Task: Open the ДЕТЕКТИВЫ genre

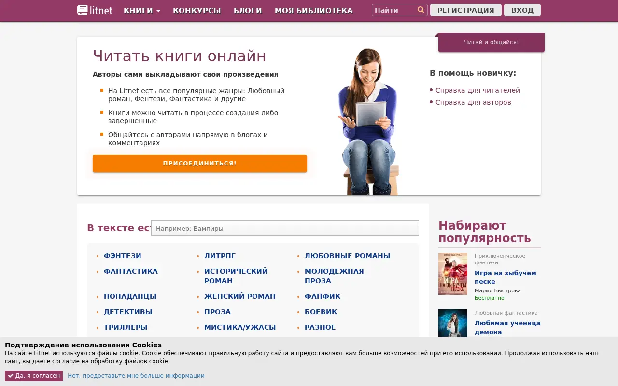Action: pyautogui.click(x=128, y=312)
